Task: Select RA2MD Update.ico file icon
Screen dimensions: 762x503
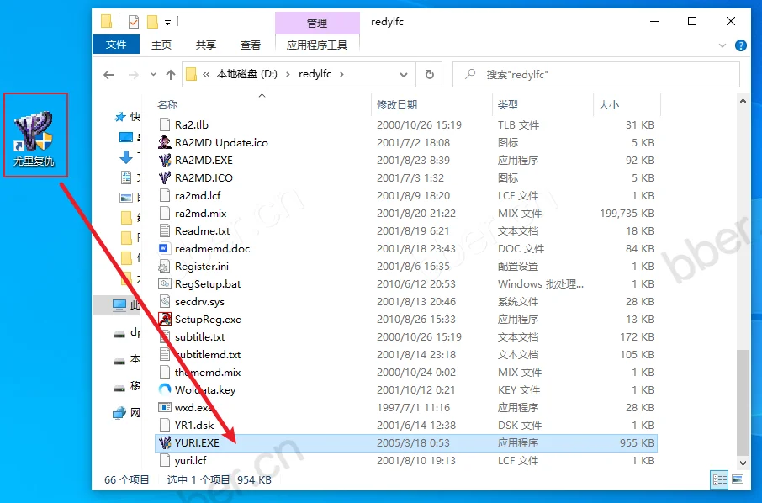Action: 165,142
